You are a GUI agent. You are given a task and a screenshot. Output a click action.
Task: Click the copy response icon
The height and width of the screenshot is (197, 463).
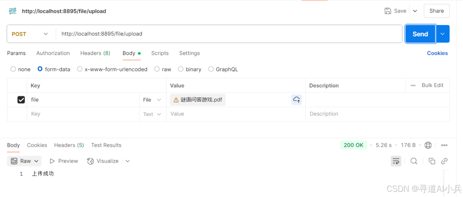(x=432, y=161)
